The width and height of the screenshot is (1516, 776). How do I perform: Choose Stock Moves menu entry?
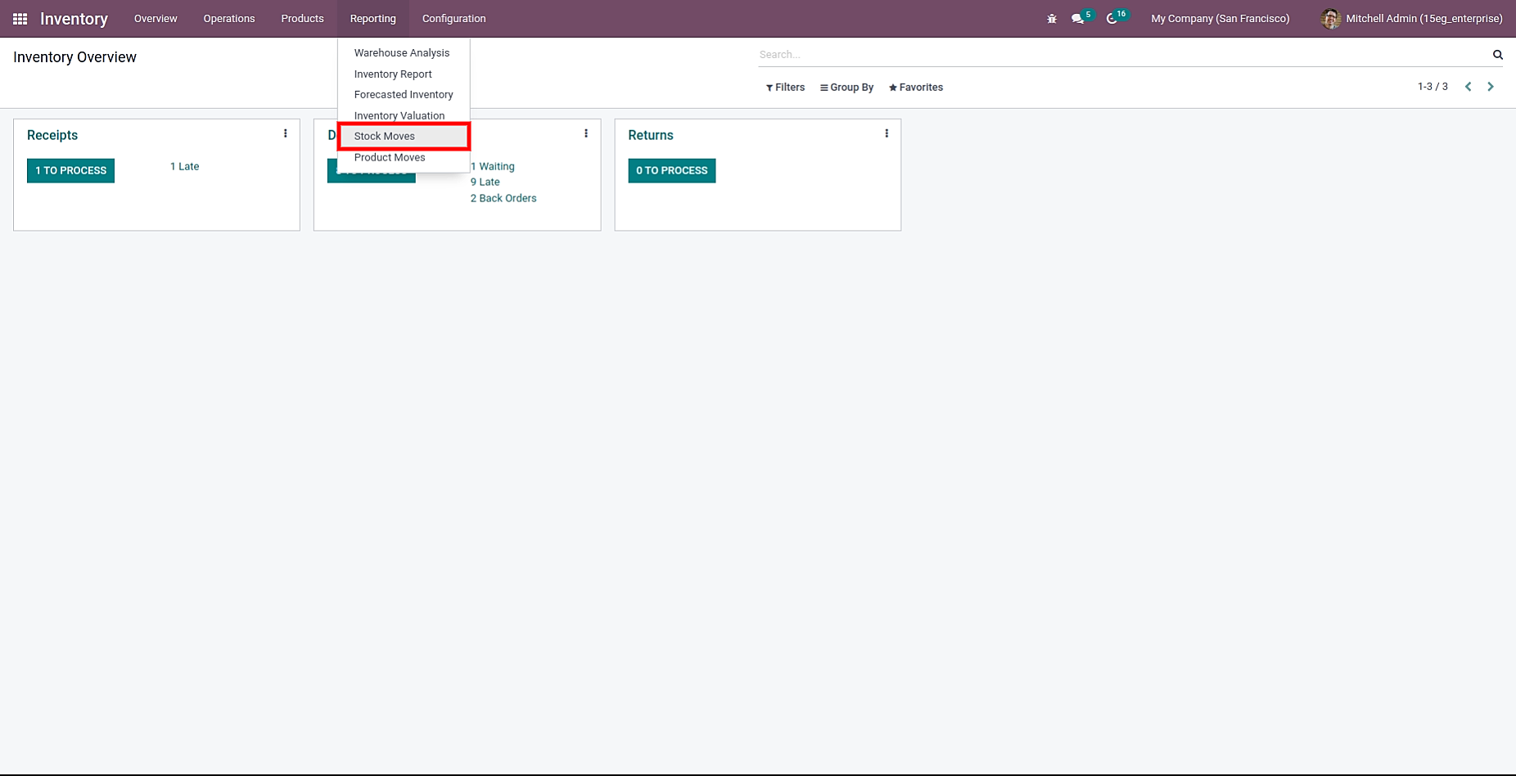click(x=404, y=136)
